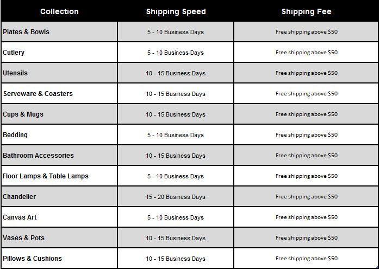Click the Chandelier collection name
Image resolution: width=380 pixels, height=270 pixels.
click(x=20, y=197)
